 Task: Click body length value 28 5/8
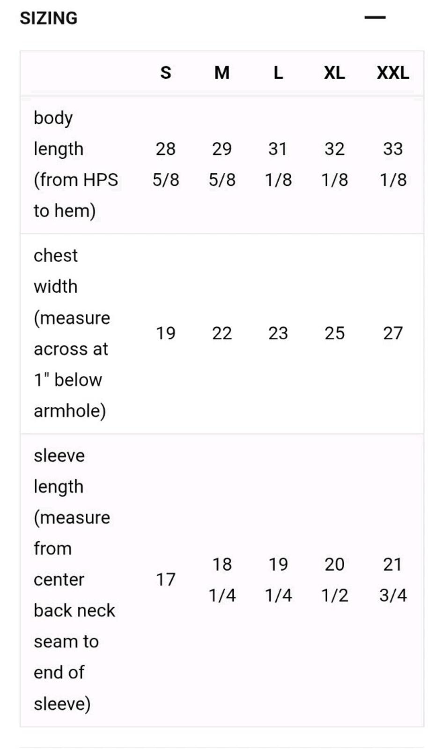(166, 164)
